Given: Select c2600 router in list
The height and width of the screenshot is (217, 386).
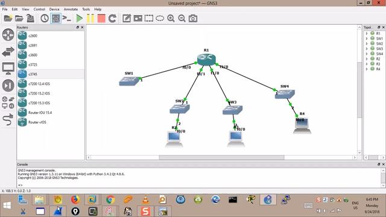Looking at the screenshot, I should point(51,36).
